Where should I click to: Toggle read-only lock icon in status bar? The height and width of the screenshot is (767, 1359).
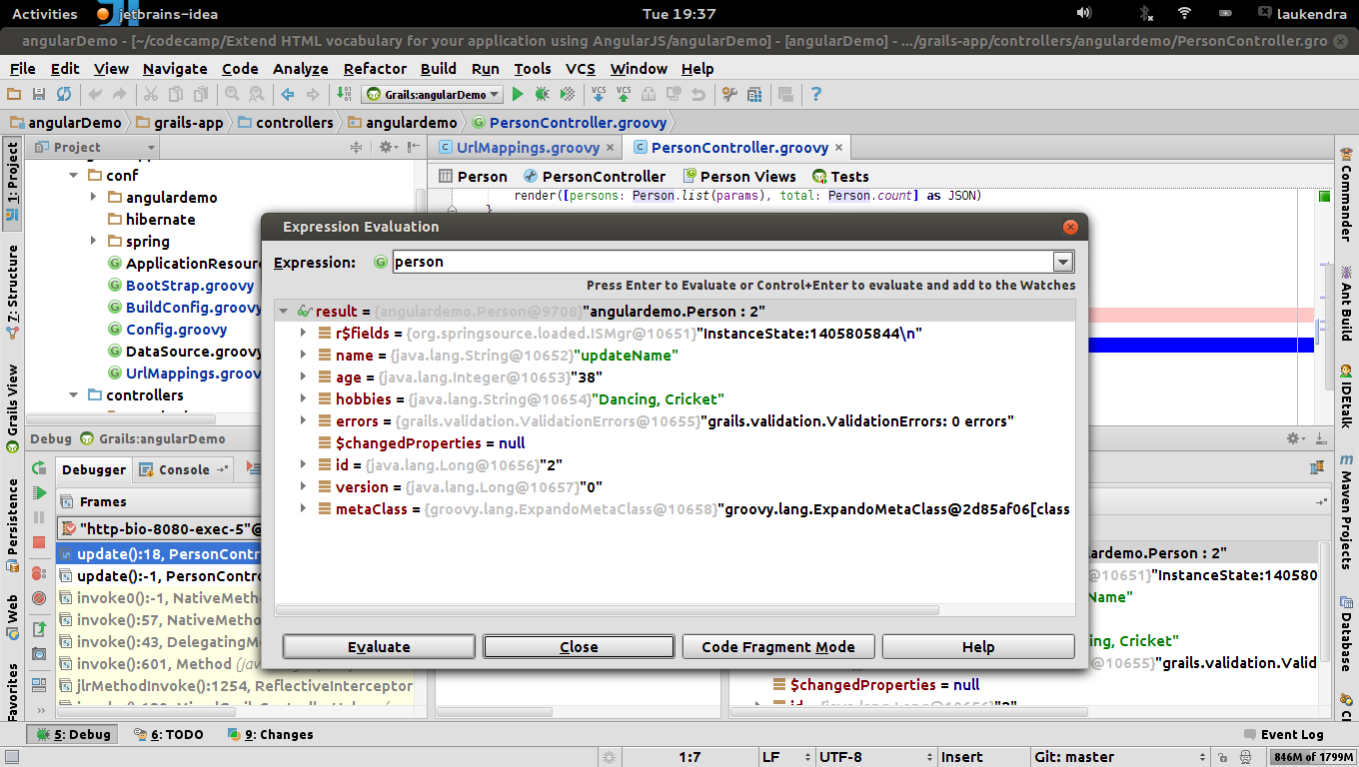[1221, 757]
